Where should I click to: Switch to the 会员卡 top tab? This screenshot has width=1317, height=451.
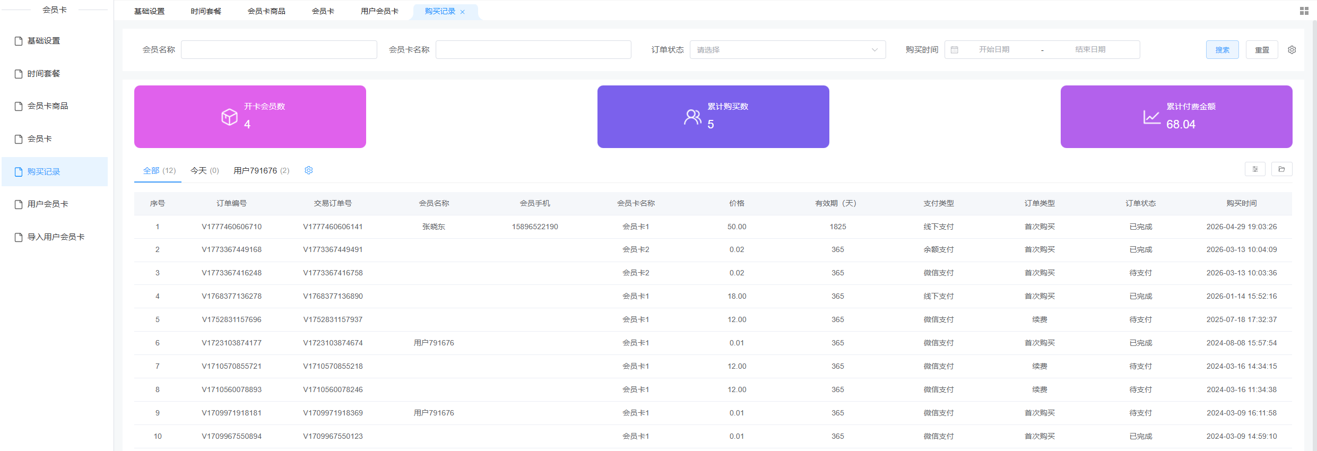point(323,11)
